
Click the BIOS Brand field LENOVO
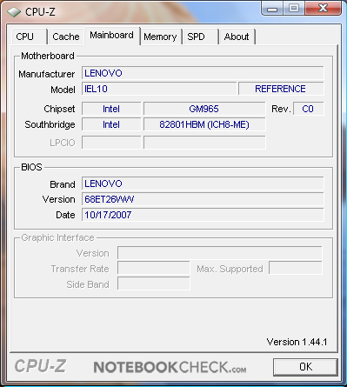[203, 183]
